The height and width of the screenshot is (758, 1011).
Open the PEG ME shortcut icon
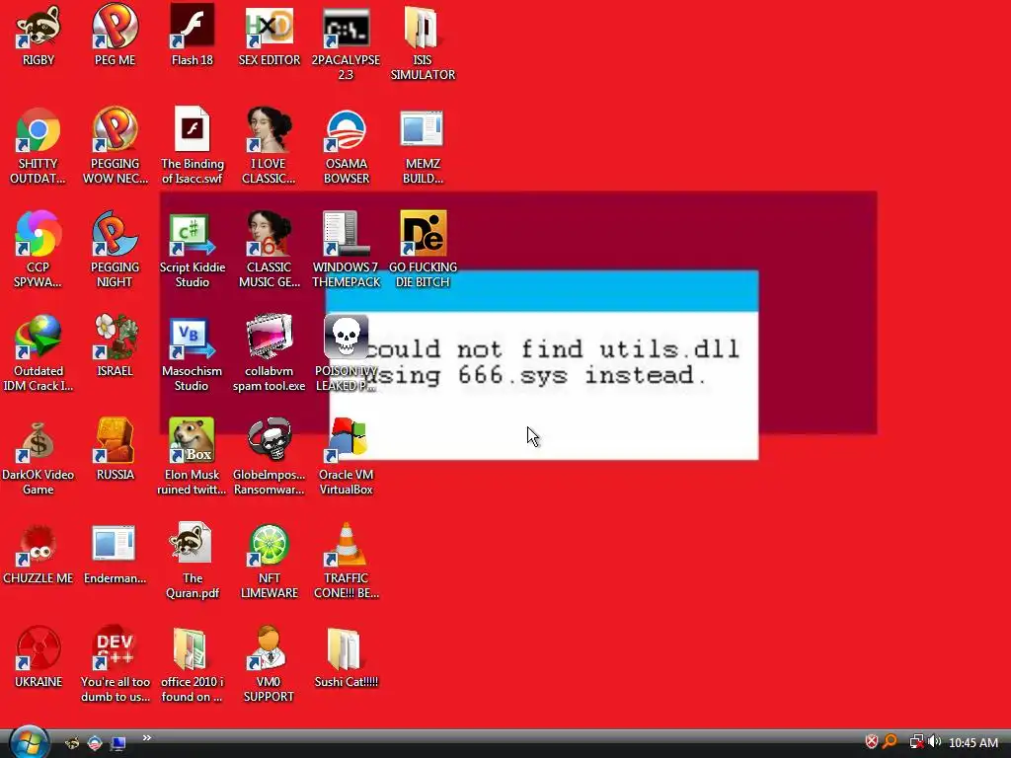pos(115,27)
